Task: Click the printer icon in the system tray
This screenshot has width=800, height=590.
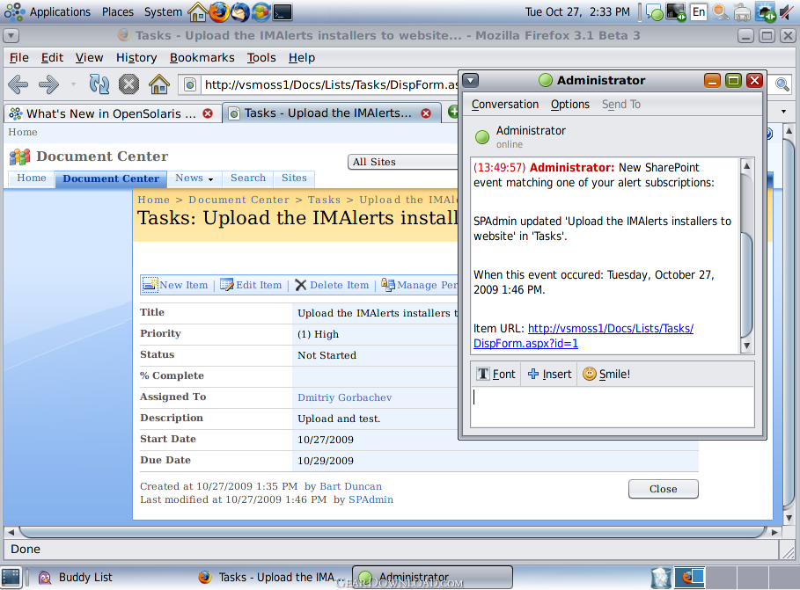Action: tap(742, 12)
